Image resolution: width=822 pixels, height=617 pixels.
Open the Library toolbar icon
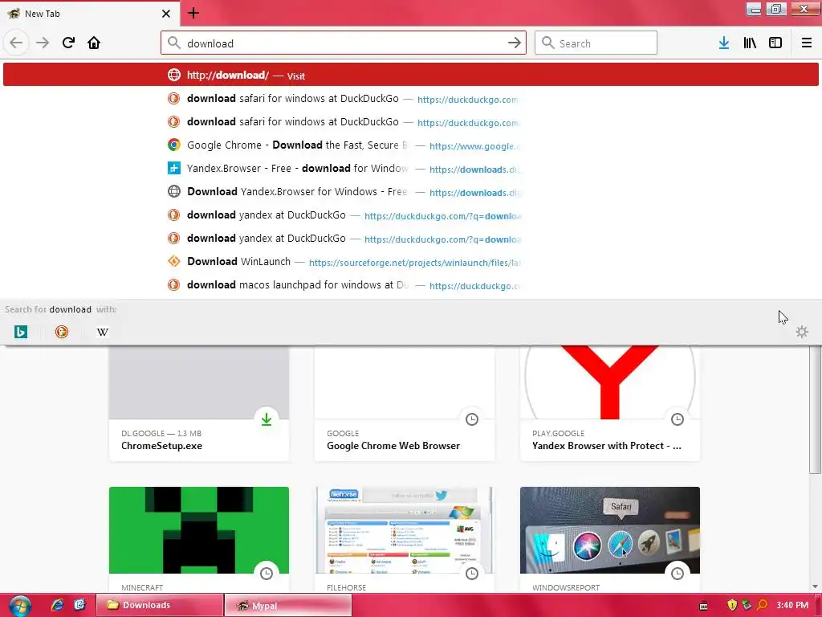[x=750, y=43]
